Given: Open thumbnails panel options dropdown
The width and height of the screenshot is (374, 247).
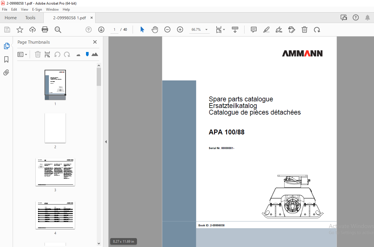Looking at the screenshot, I should 22,54.
